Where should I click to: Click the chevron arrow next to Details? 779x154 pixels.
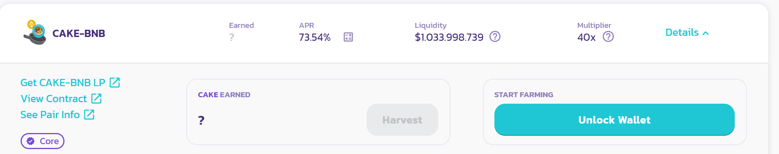[x=706, y=33]
